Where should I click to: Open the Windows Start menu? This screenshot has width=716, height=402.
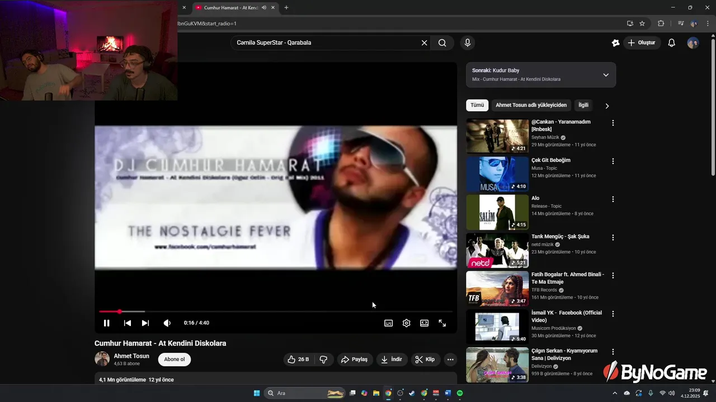pyautogui.click(x=257, y=393)
